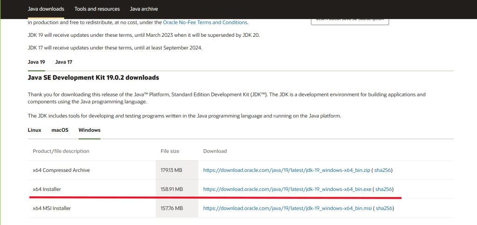Open the Java archive nav tab
This screenshot has height=225, width=477.
point(144,9)
